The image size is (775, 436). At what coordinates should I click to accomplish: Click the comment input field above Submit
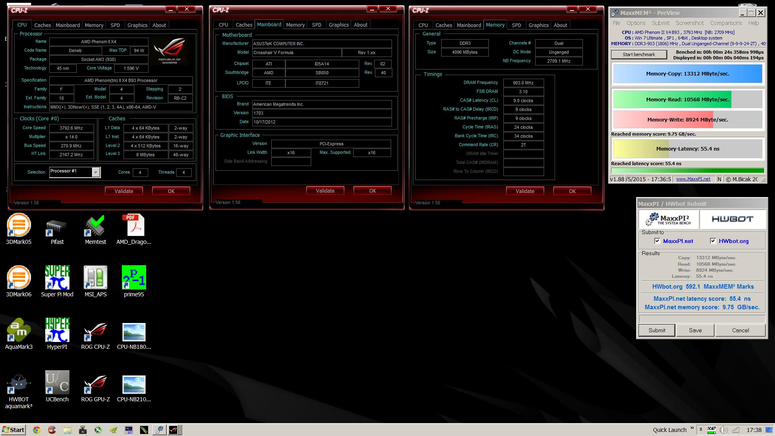pos(702,319)
